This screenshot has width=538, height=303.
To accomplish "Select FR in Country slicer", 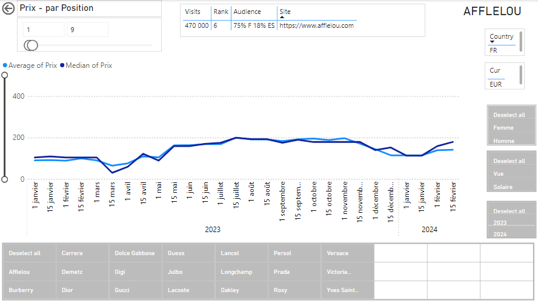I will click(493, 50).
